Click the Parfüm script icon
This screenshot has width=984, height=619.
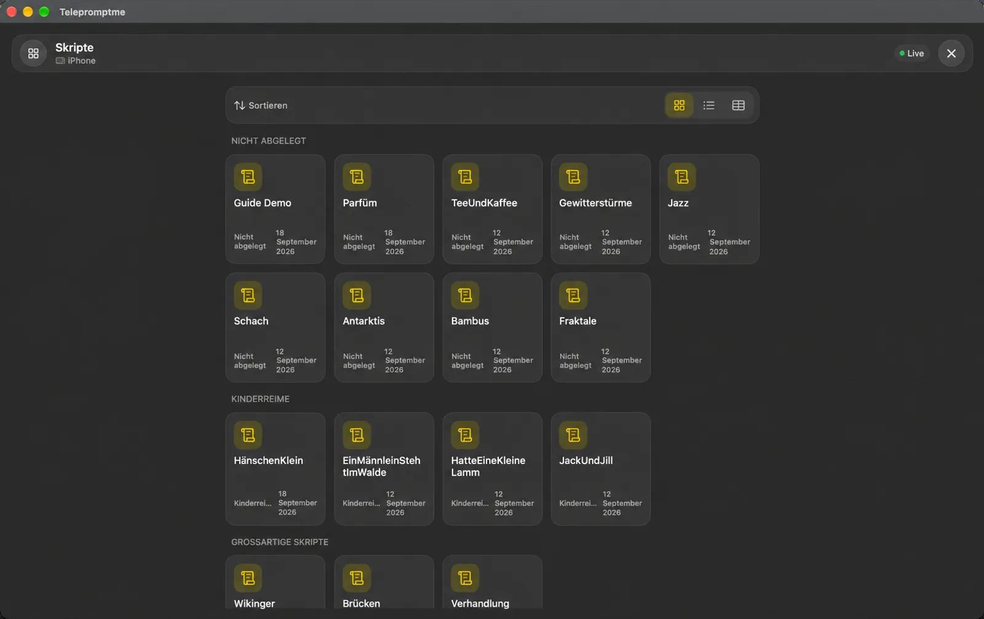click(x=357, y=177)
